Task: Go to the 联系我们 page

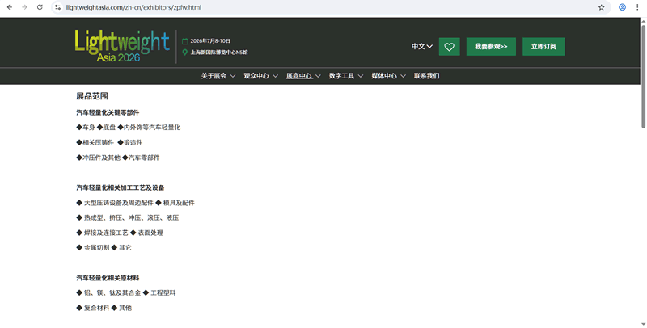Action: click(426, 76)
